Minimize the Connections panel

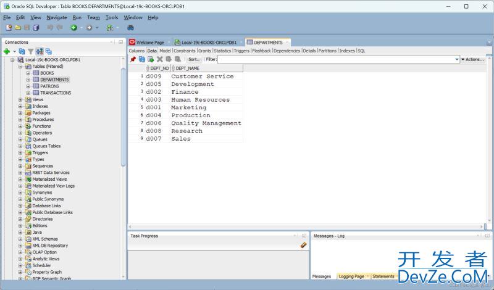pyautogui.click(x=120, y=42)
